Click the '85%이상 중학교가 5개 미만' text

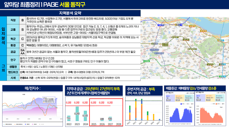(83, 39)
